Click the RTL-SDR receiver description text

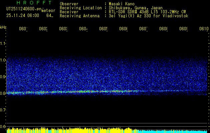click(x=147, y=12)
